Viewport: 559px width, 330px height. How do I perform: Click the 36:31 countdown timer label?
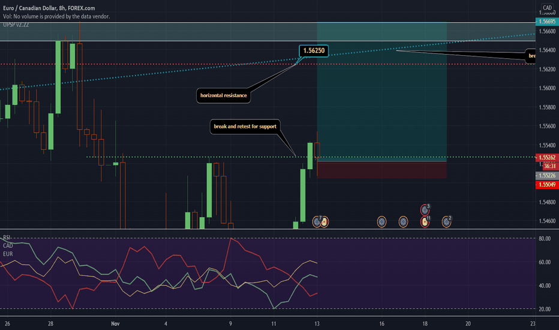point(550,166)
